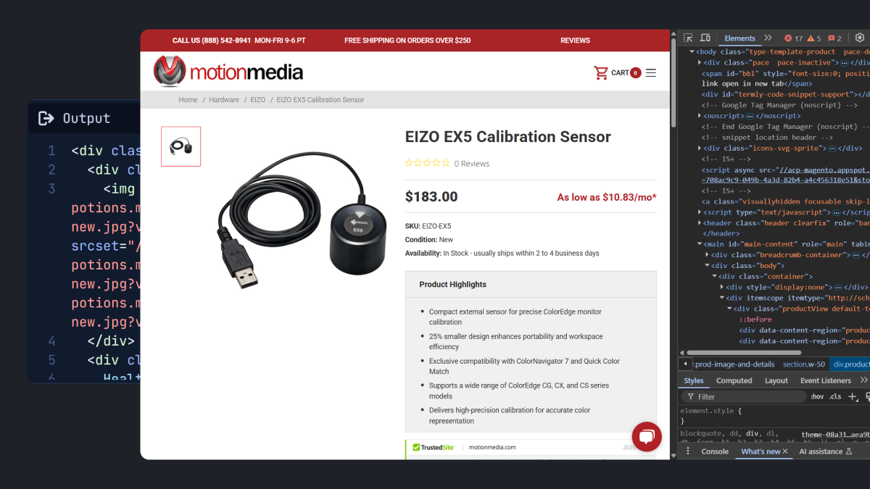Open the shopping cart icon
Image resolution: width=870 pixels, height=489 pixels.
click(x=601, y=72)
